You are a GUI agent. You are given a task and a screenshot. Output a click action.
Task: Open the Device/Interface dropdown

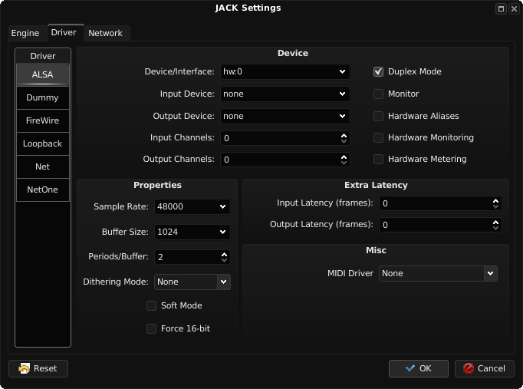[x=285, y=71]
